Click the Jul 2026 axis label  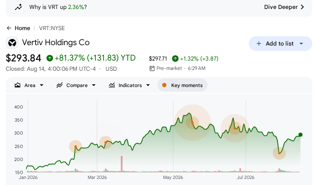click(x=245, y=177)
